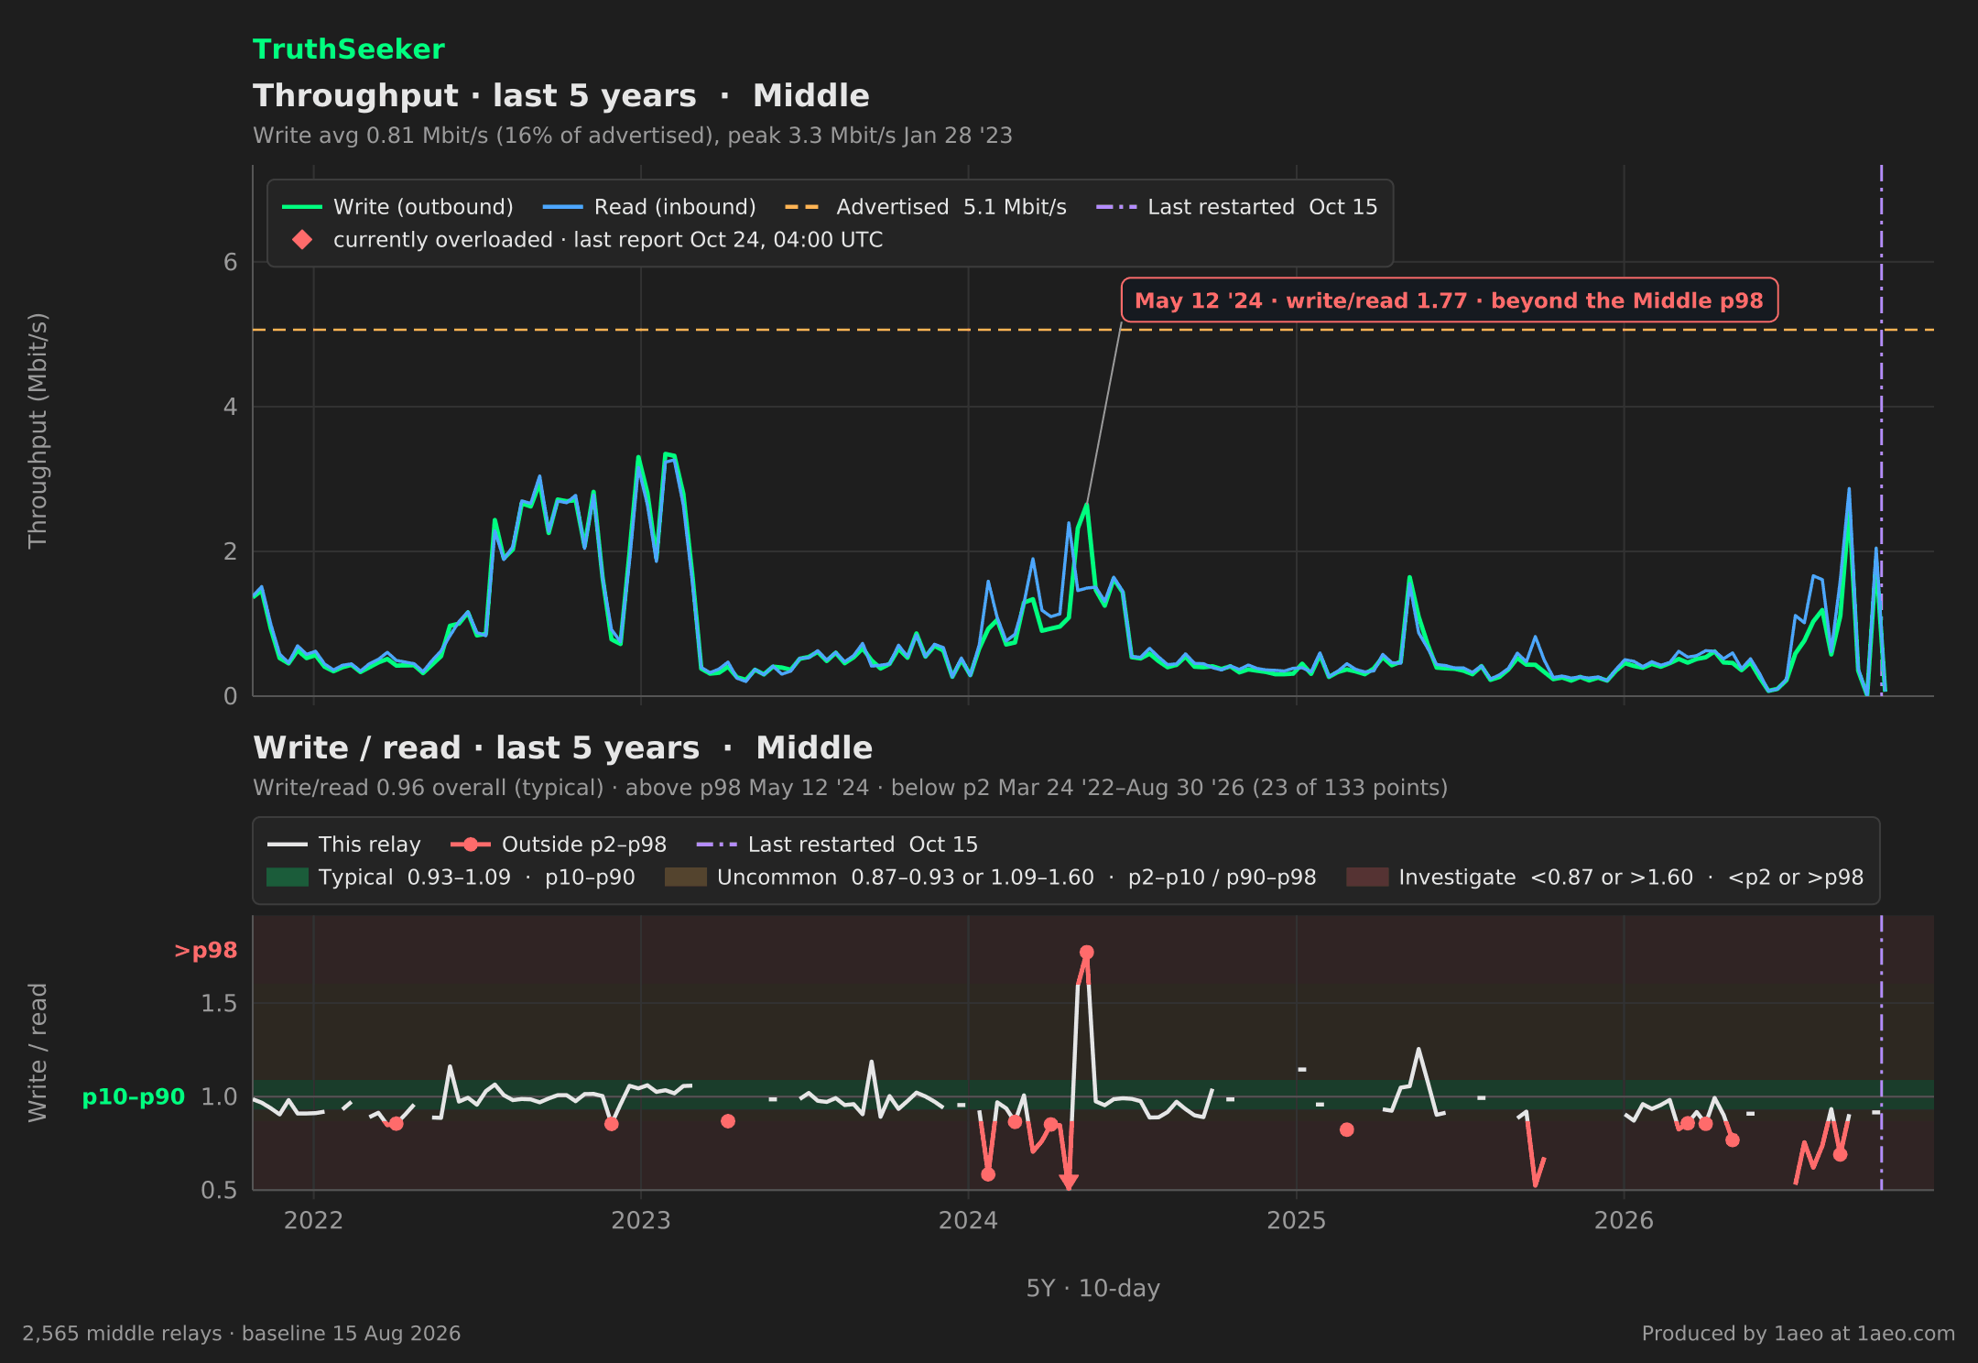Click the 'p10-p90' axis label
Image resolution: width=1978 pixels, height=1363 pixels.
(x=134, y=1097)
